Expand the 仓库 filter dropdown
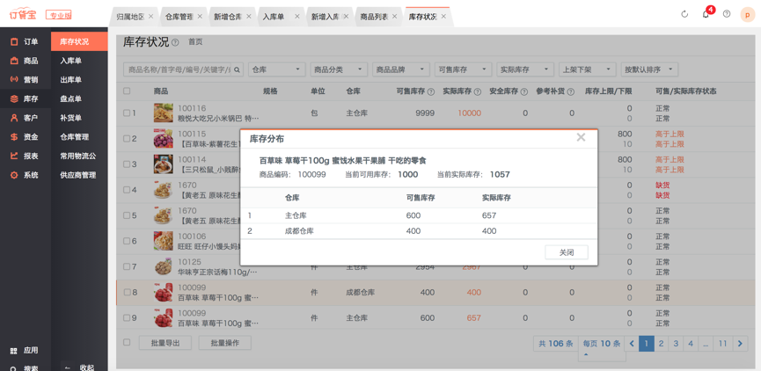 point(276,69)
